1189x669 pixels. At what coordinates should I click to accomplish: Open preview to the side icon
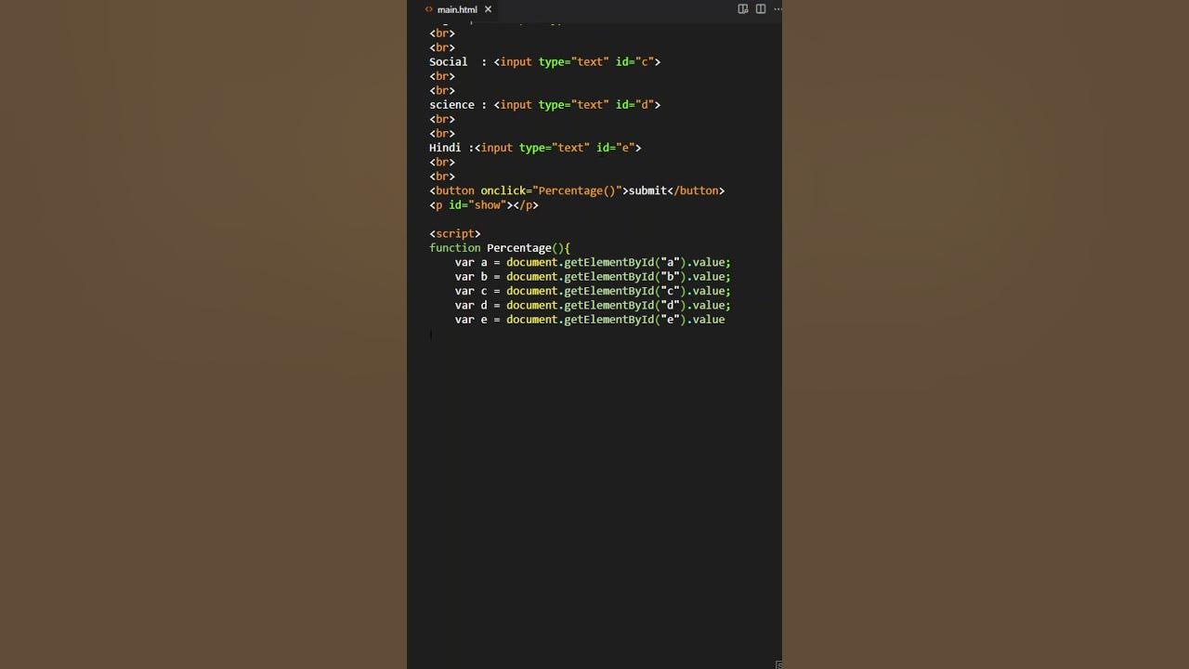743,9
